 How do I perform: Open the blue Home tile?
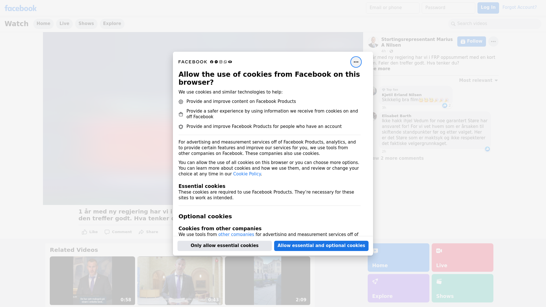pos(398,258)
